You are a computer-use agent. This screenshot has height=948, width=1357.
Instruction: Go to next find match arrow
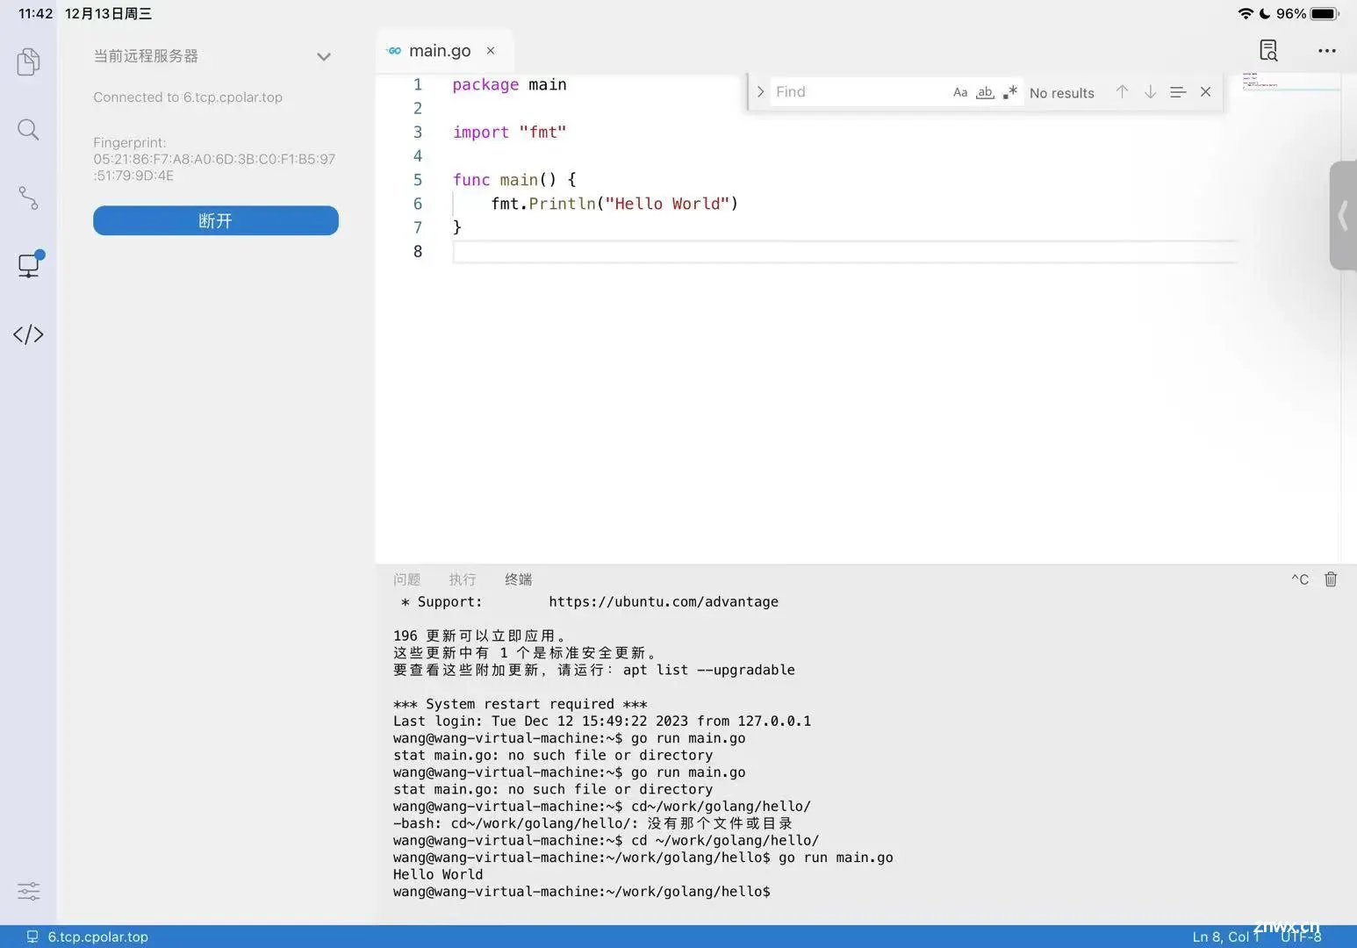[x=1150, y=91]
